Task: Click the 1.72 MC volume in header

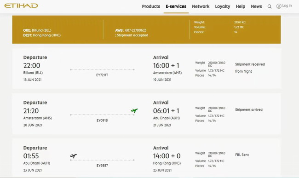Action: pyautogui.click(x=239, y=27)
